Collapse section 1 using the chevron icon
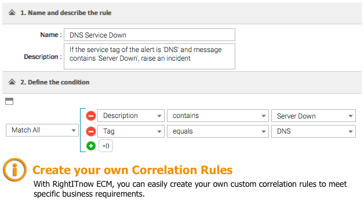The image size is (364, 214). tap(12, 13)
